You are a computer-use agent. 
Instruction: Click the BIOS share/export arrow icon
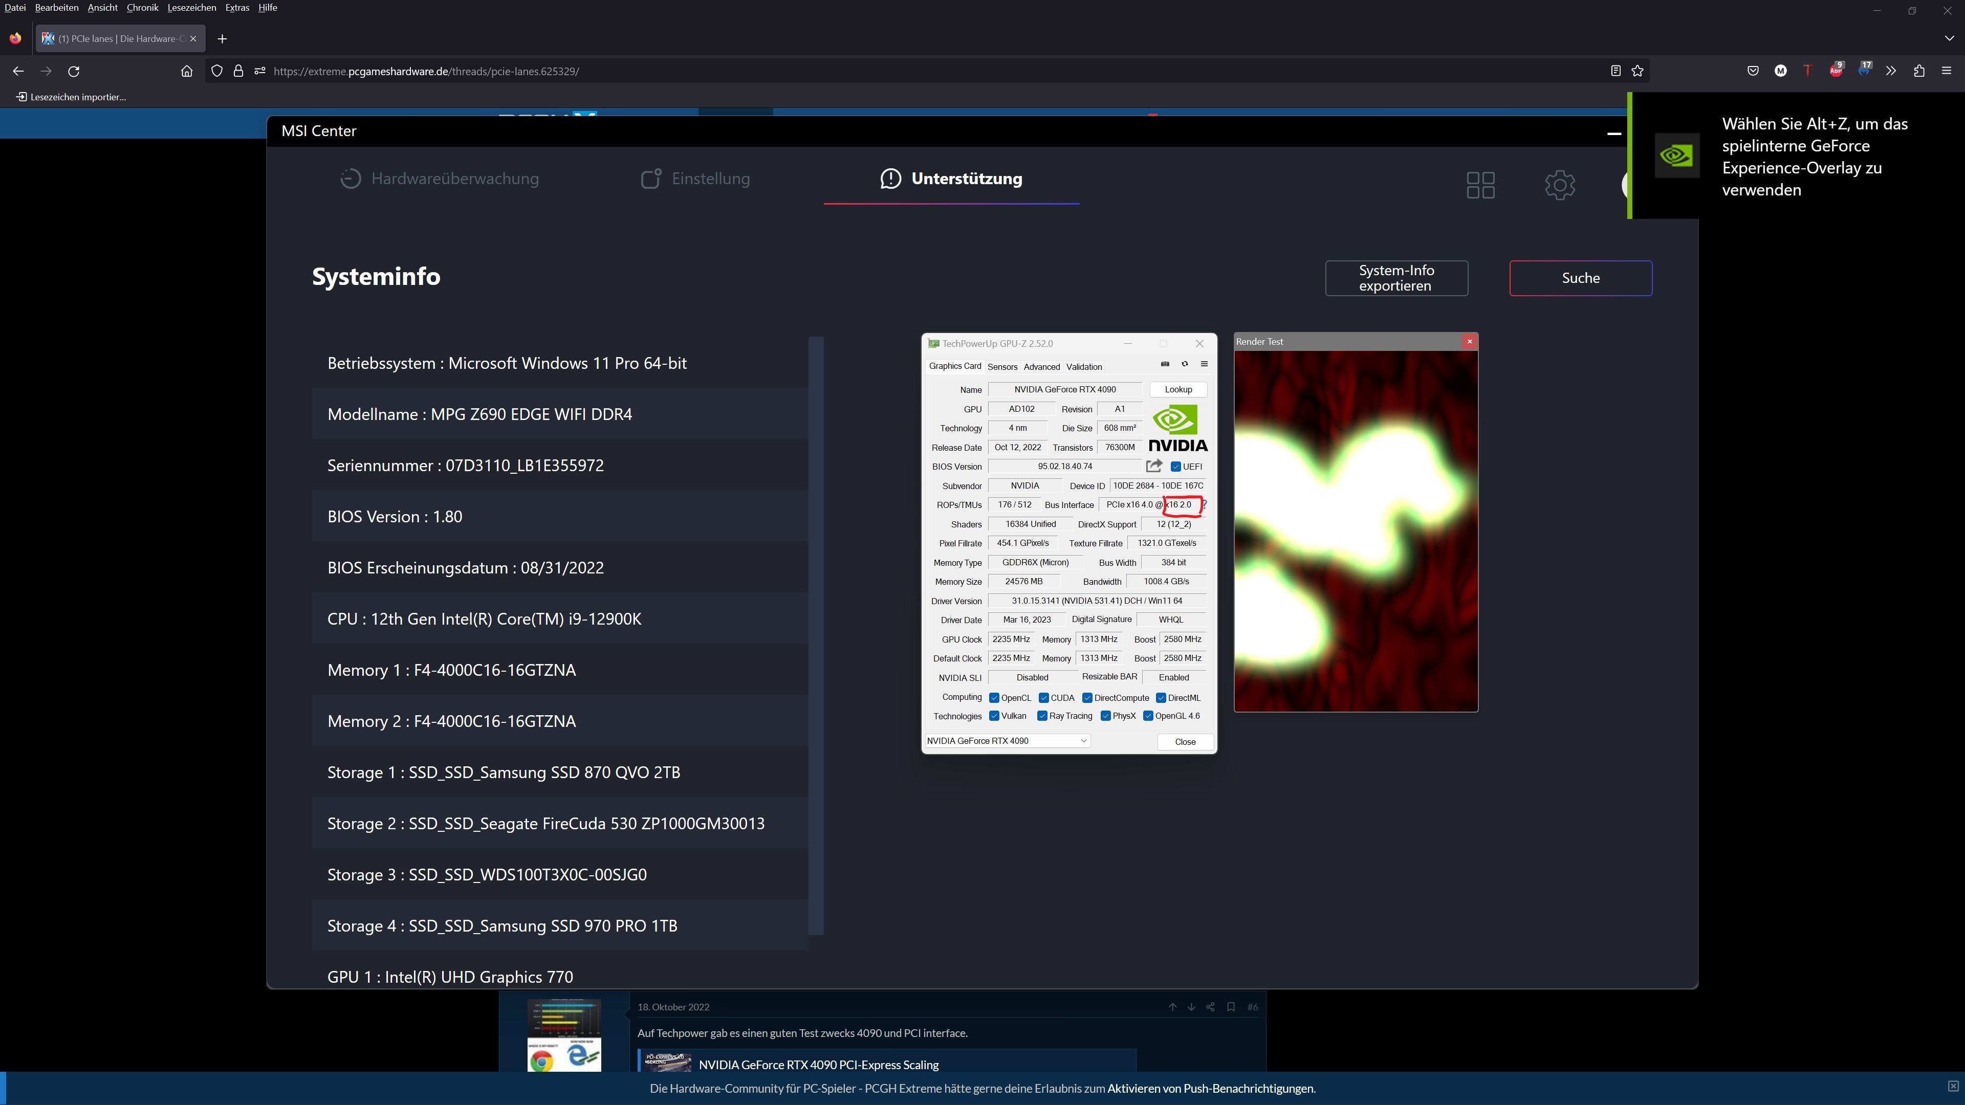1154,466
